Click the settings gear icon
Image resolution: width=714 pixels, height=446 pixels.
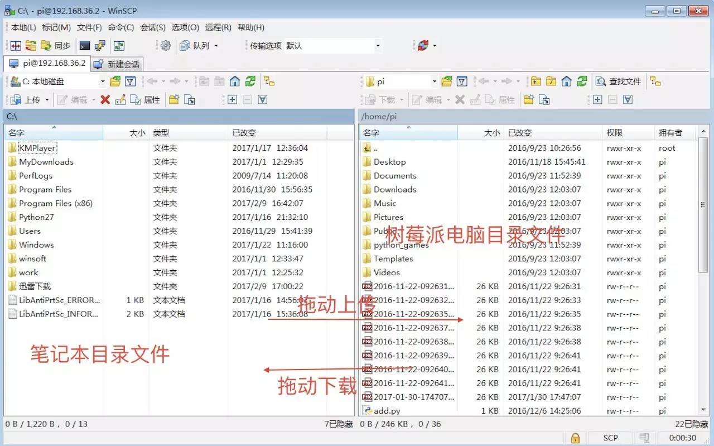pyautogui.click(x=165, y=46)
